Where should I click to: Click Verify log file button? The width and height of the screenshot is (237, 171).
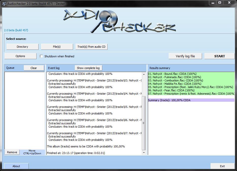(185, 56)
